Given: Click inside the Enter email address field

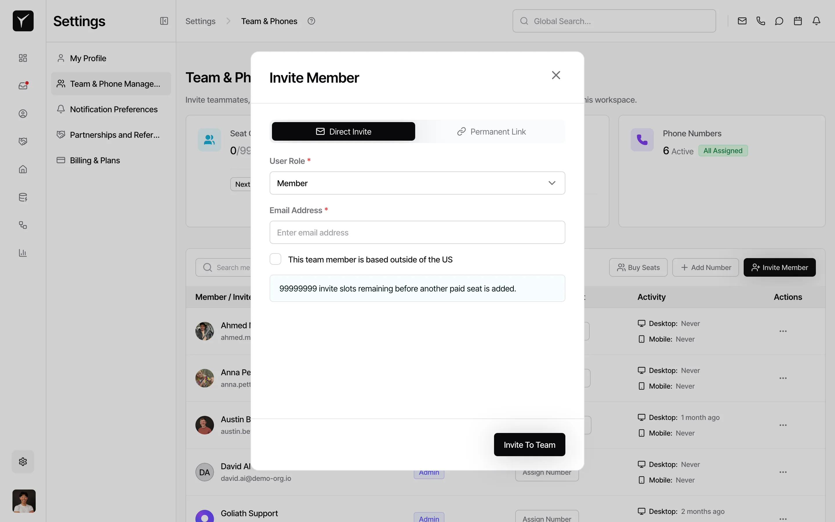Looking at the screenshot, I should pyautogui.click(x=417, y=232).
